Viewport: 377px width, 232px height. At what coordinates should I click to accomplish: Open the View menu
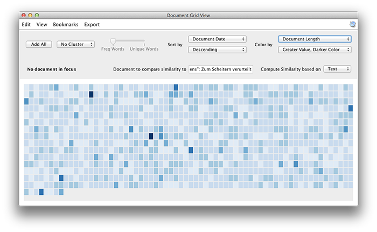coord(42,25)
